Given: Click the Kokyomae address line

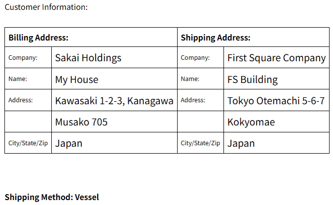Looking at the screenshot, I should coord(276,122).
